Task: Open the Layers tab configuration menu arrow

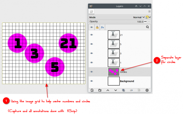Action: click(149, 12)
